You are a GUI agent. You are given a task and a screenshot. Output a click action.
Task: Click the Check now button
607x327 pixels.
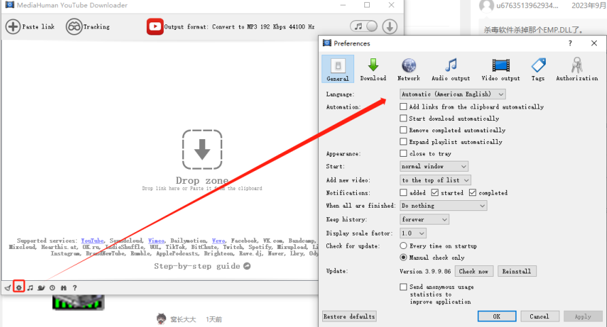(x=474, y=271)
